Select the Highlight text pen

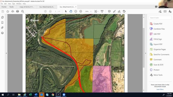114,11
